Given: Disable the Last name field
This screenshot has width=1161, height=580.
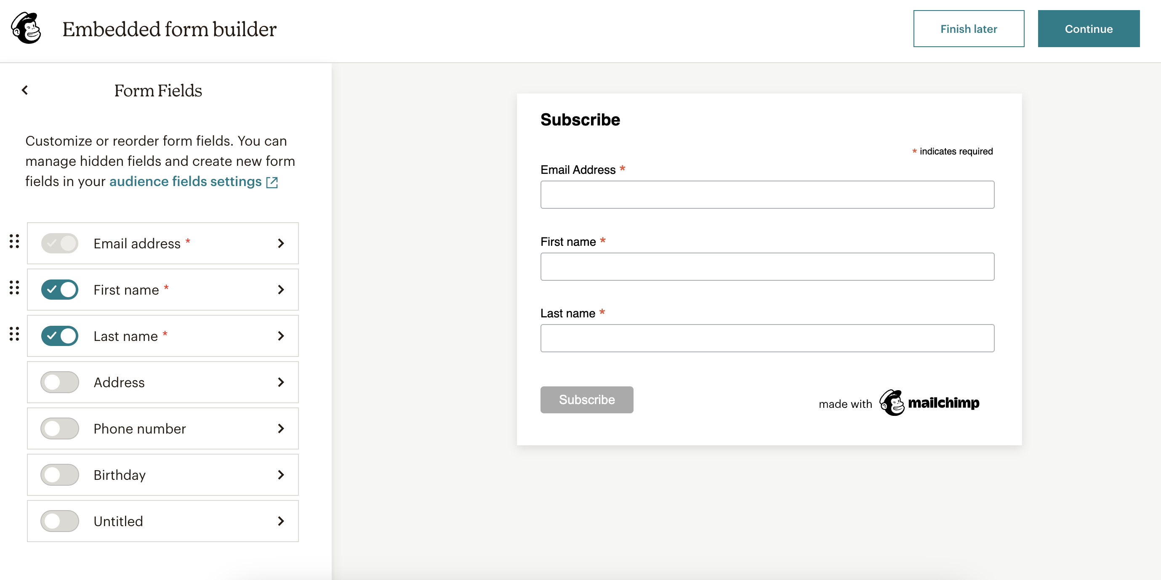Looking at the screenshot, I should (x=60, y=336).
